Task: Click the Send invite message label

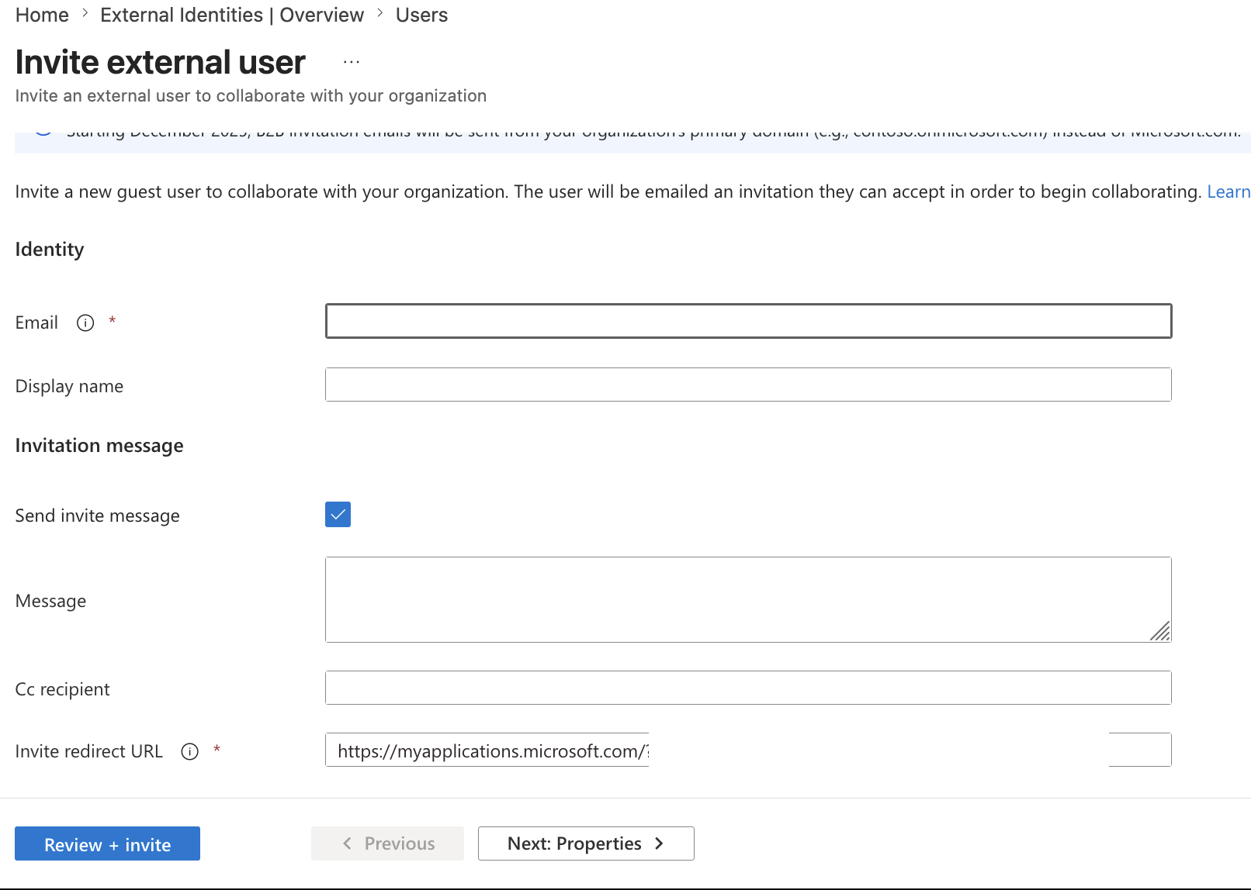Action: tap(98, 516)
